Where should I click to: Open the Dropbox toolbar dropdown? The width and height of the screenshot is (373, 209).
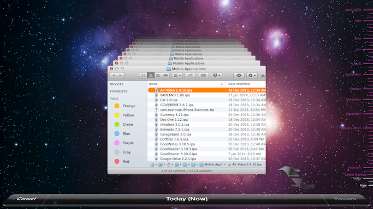pyautogui.click(x=216, y=75)
